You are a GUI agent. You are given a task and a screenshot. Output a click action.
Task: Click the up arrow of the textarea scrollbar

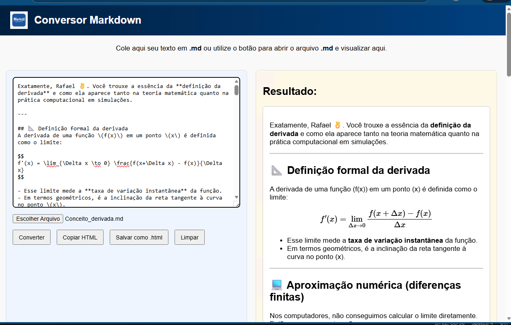point(237,81)
